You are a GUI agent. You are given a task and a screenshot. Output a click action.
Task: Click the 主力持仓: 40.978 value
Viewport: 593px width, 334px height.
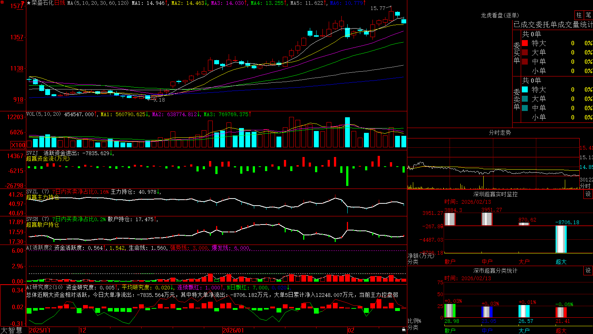click(x=134, y=192)
